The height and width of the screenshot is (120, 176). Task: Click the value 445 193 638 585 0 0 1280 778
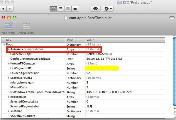pyautogui.click(x=109, y=92)
